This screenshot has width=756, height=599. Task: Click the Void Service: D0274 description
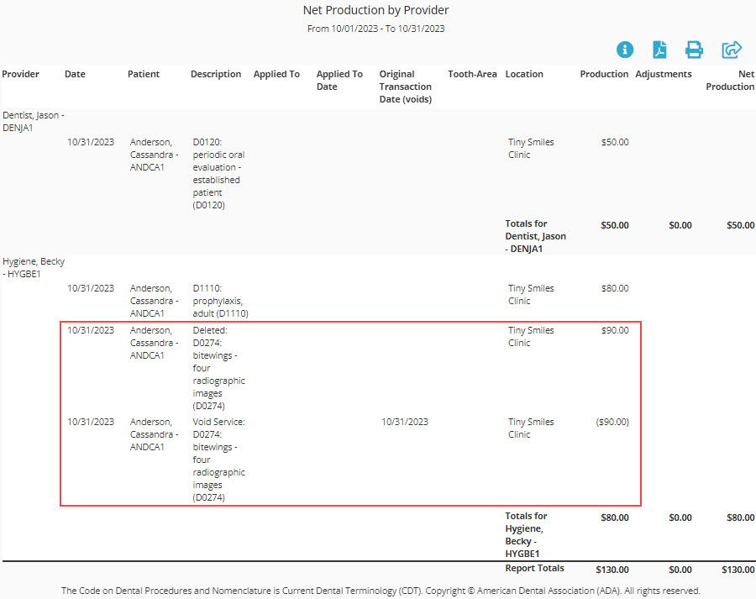(x=219, y=460)
